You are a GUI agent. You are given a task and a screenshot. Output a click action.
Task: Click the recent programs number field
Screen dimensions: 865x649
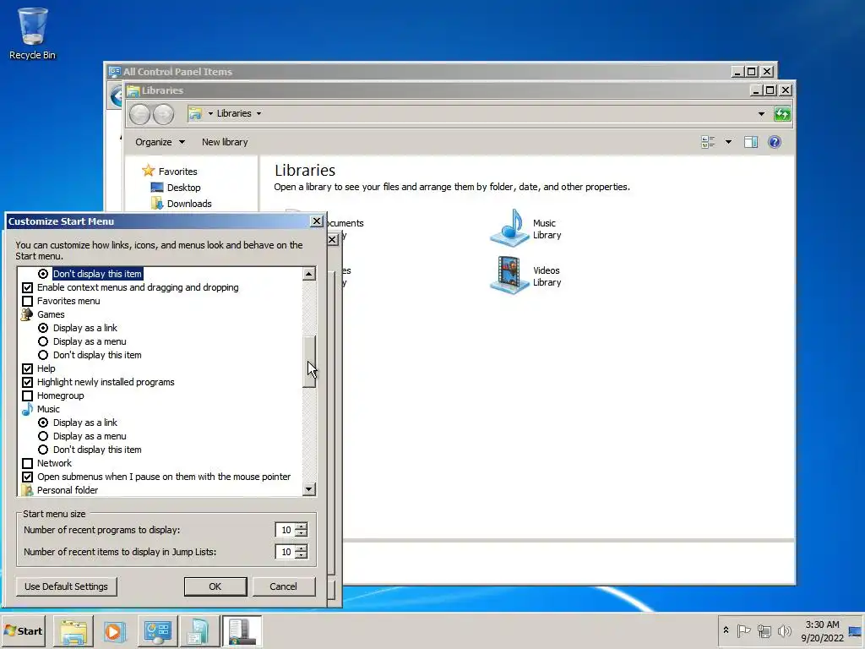pyautogui.click(x=286, y=531)
